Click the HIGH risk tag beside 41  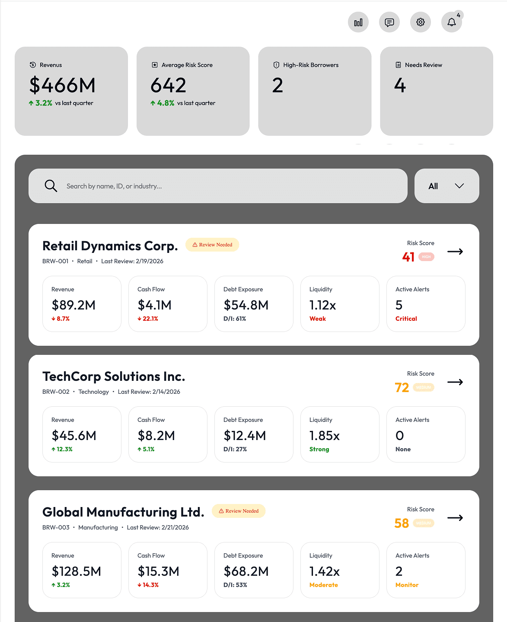click(426, 257)
